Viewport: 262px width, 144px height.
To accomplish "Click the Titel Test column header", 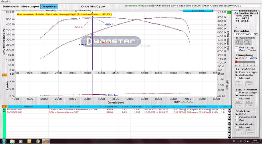I will pos(75,107).
